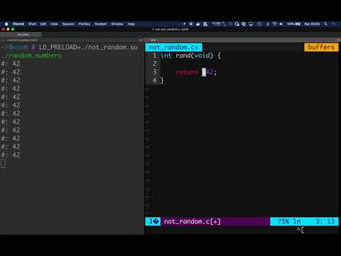The width and height of the screenshot is (341, 256).
Task: Click the Bluetooth status icon
Action: point(268,24)
